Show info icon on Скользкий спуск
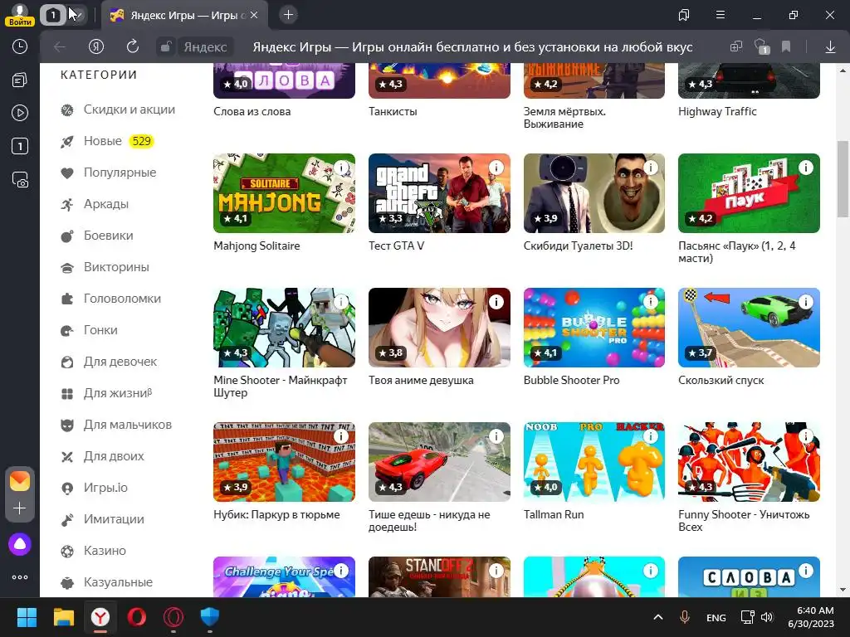850x637 pixels. coord(805,302)
